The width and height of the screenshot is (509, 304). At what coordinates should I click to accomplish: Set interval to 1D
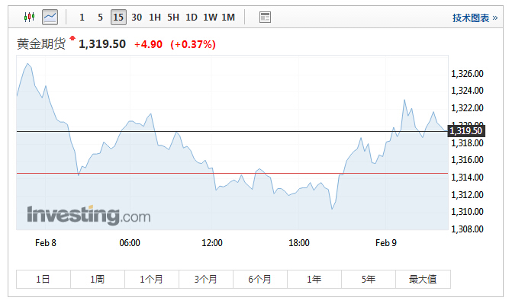(x=192, y=18)
